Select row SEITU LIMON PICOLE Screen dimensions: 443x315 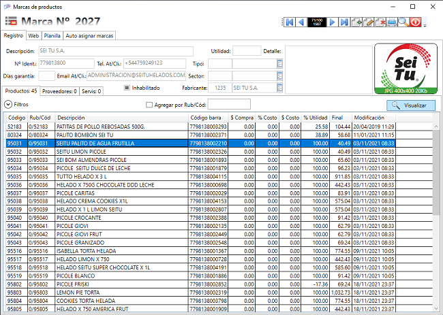(x=201, y=152)
